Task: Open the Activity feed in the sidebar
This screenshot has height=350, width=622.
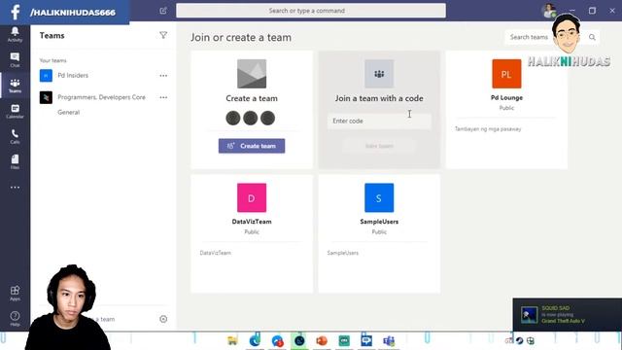Action: [15, 34]
